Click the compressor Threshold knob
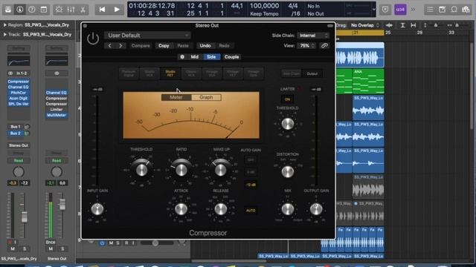The image size is (476, 267). coord(141,170)
